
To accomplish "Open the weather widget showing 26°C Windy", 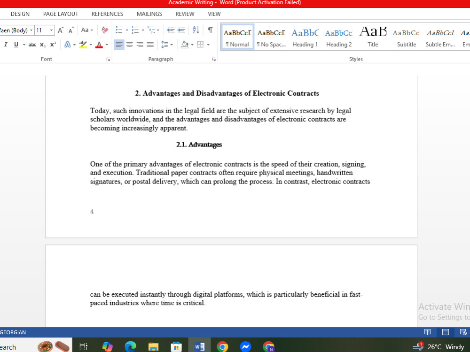I will point(438,347).
